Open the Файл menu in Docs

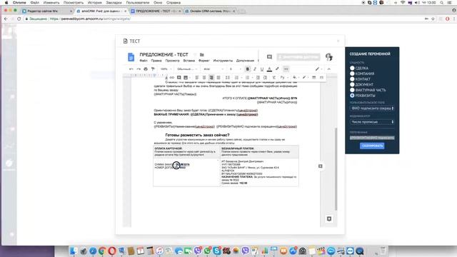tap(144, 61)
